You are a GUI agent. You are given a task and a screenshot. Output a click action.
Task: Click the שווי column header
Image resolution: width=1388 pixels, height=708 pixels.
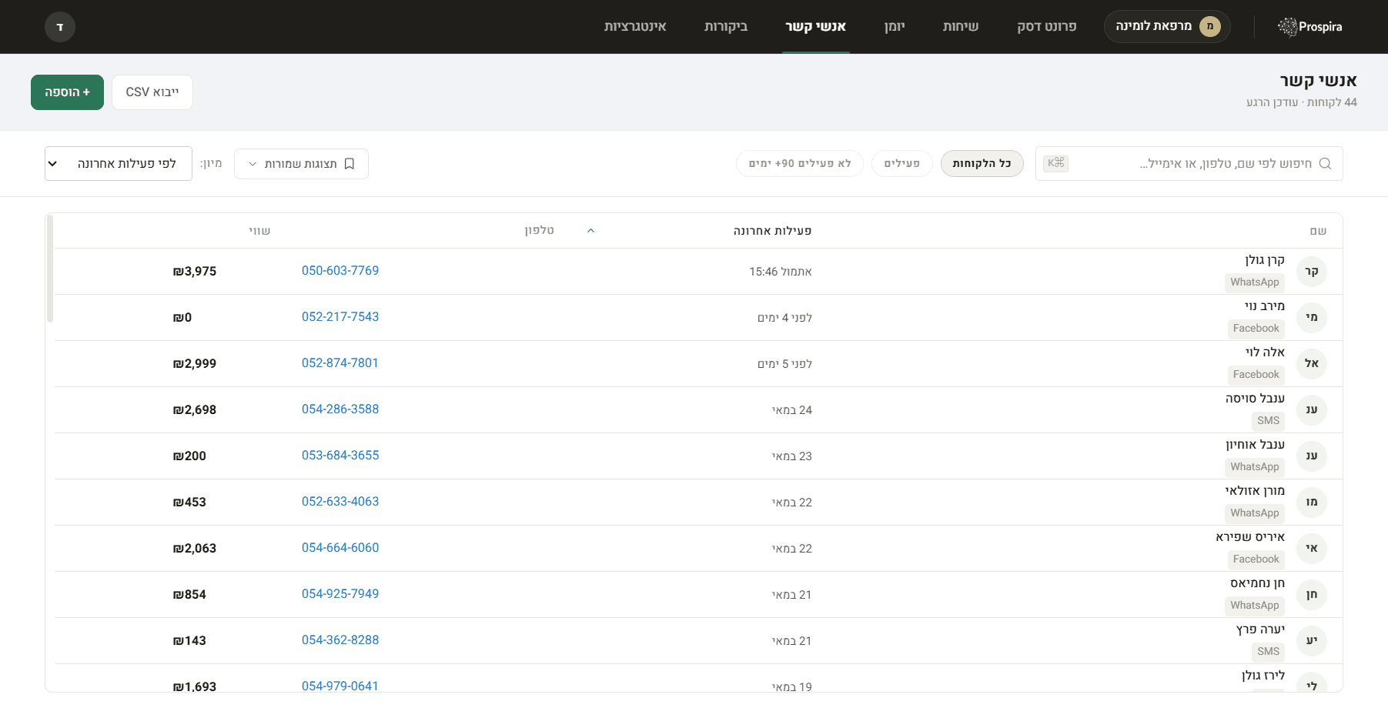[259, 231]
